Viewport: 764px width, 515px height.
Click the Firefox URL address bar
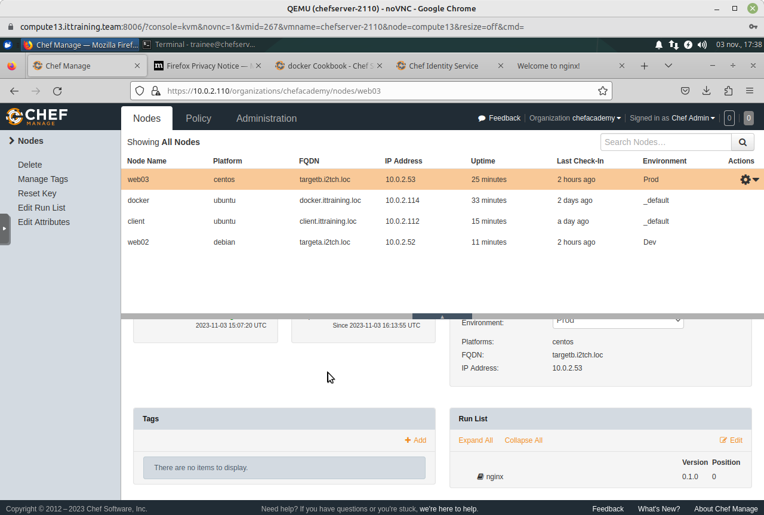[371, 91]
